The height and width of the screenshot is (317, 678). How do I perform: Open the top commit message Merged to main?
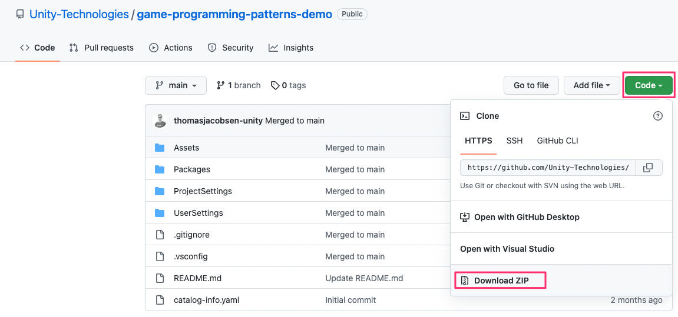[295, 121]
